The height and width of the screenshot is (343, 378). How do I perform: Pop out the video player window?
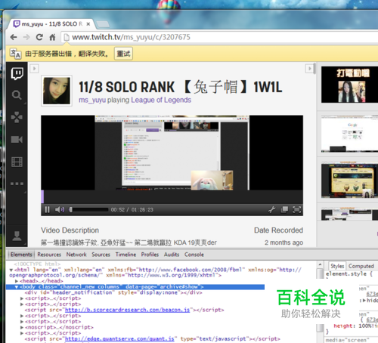[x=284, y=209]
